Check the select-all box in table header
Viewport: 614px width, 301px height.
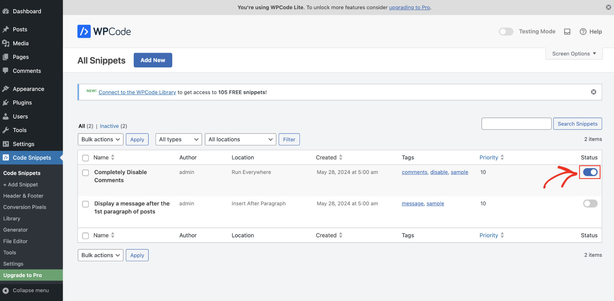tap(86, 158)
